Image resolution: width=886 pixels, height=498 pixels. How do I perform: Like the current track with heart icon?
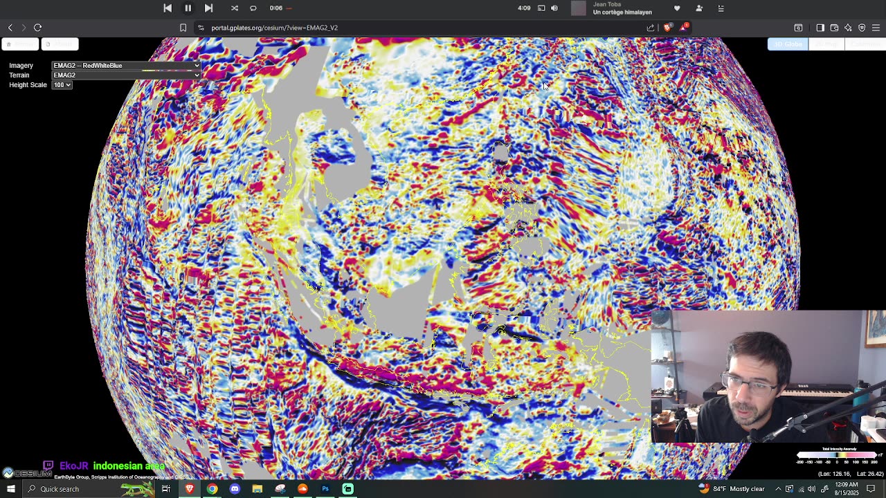[677, 8]
